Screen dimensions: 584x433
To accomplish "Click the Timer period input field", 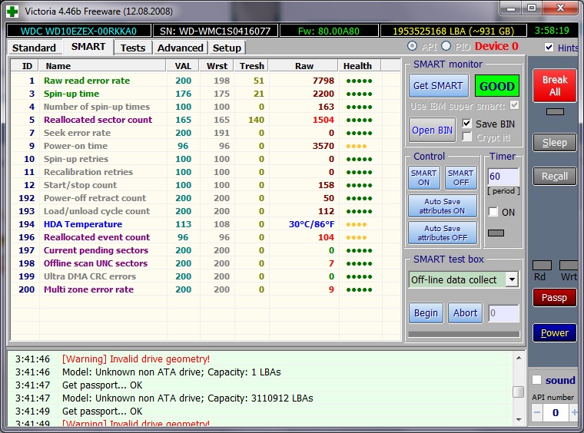I will (x=503, y=177).
